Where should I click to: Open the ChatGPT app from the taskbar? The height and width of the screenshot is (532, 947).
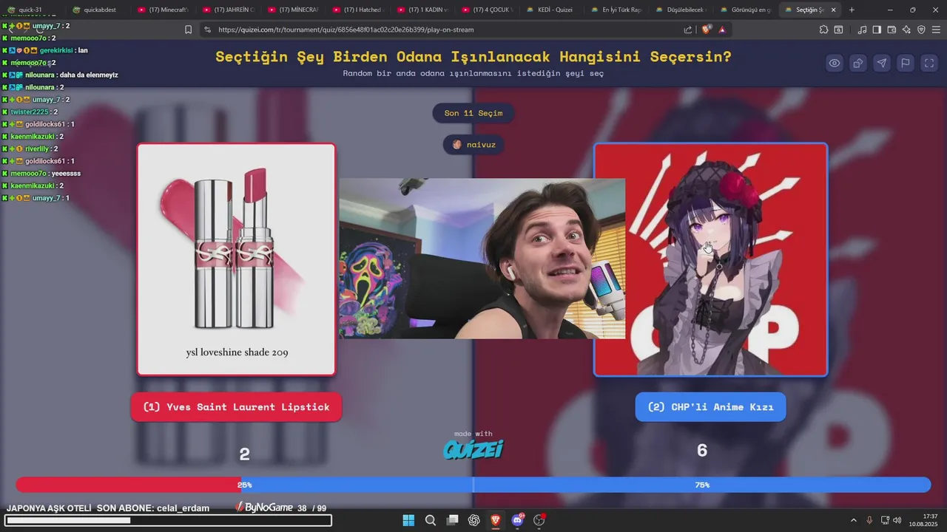pyautogui.click(x=474, y=520)
